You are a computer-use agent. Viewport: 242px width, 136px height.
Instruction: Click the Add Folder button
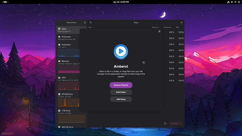tap(121, 92)
